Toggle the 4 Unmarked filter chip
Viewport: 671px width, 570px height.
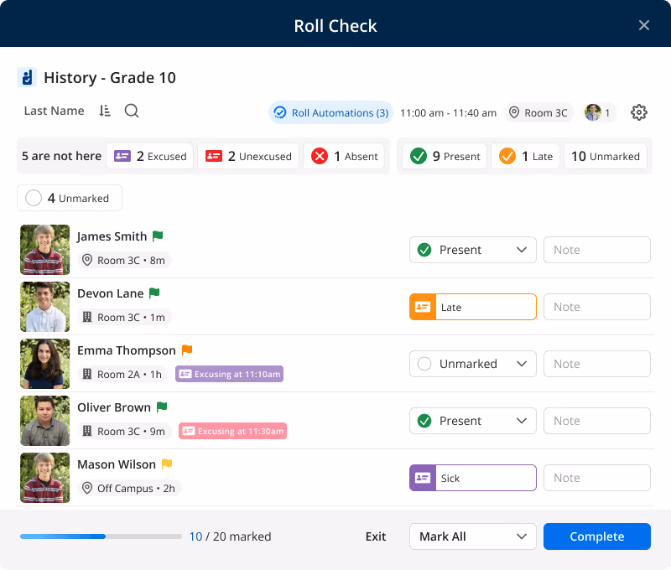click(70, 198)
